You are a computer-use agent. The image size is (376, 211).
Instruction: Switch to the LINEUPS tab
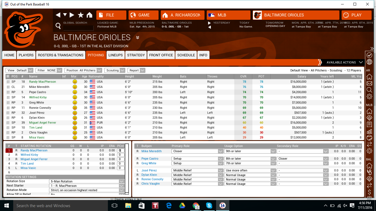pyautogui.click(x=115, y=55)
